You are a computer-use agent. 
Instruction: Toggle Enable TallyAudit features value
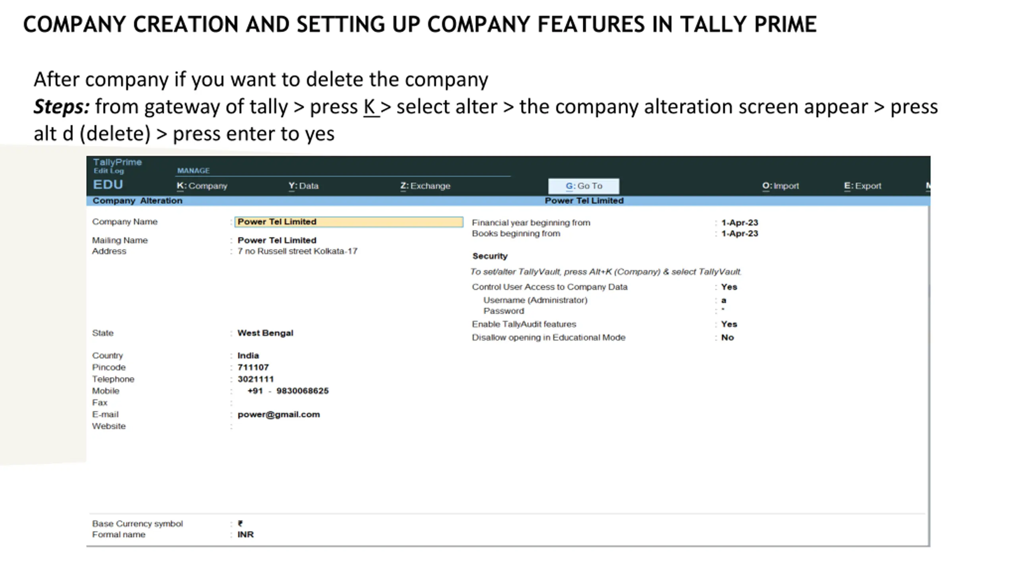click(x=729, y=324)
